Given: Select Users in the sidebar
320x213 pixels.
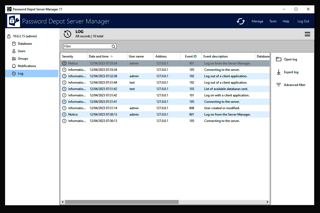Looking at the screenshot, I should click(22, 51).
